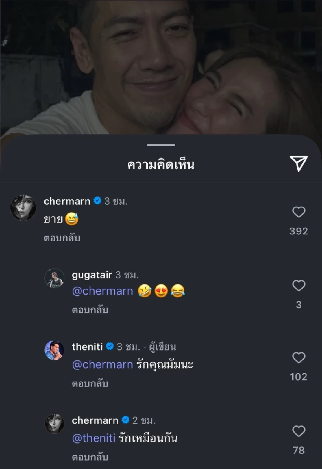322x469 pixels.
Task: Like chermarn's top comment with heart
Action: coord(299,212)
